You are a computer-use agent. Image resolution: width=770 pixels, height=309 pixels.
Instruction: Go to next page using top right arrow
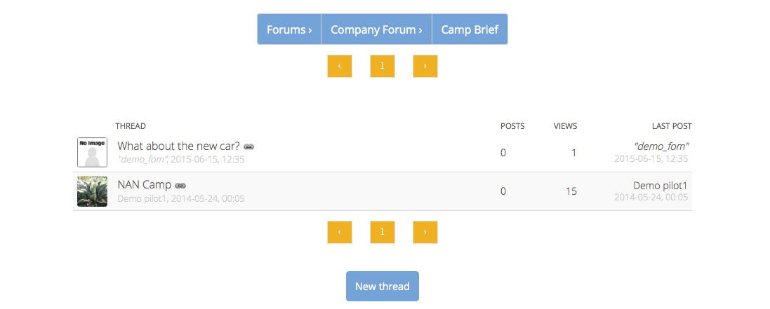coord(425,66)
